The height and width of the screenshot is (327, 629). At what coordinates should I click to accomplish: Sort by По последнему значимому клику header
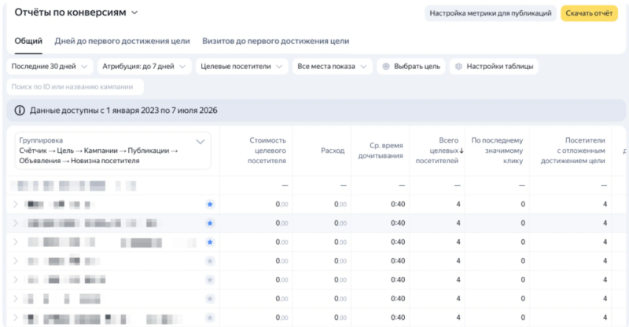click(x=497, y=151)
